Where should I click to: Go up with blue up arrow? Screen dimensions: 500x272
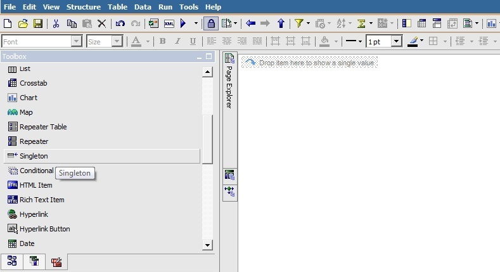tap(281, 23)
